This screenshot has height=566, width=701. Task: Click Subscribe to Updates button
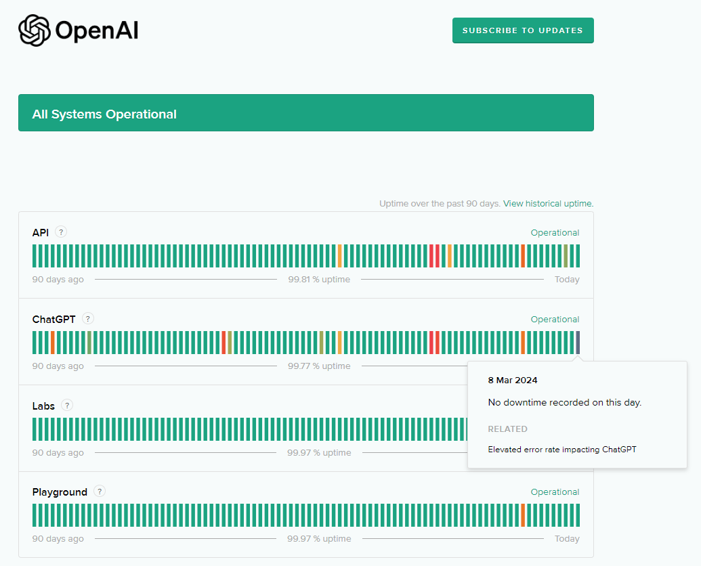click(x=523, y=30)
